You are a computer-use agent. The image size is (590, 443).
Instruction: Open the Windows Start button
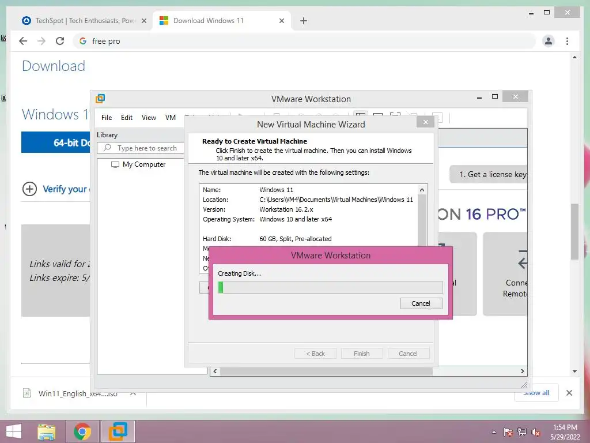(x=14, y=431)
